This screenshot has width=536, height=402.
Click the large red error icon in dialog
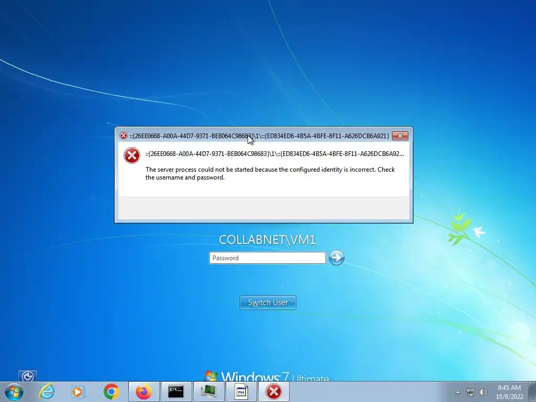click(131, 155)
